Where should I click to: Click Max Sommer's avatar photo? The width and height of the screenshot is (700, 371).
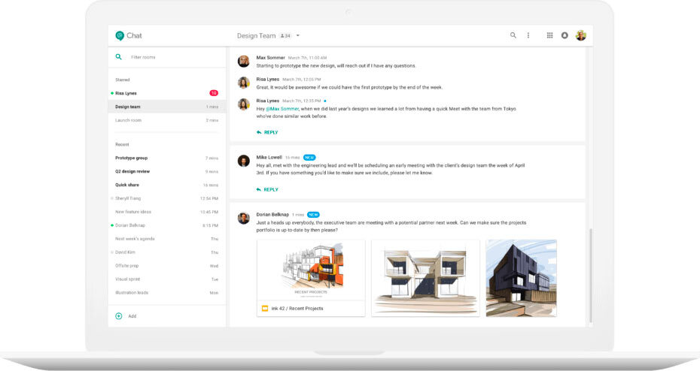243,61
